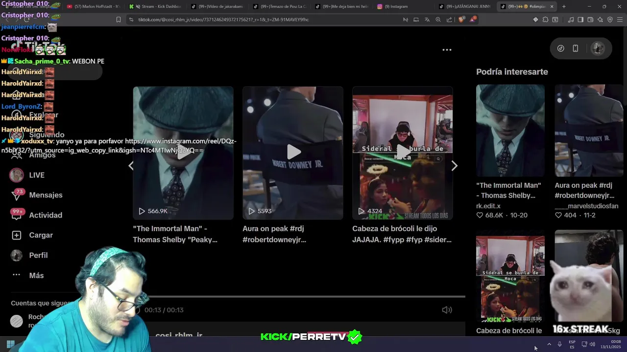This screenshot has height=352, width=627.
Task: Open the browser extensions puzzle icon
Action: 545,20
